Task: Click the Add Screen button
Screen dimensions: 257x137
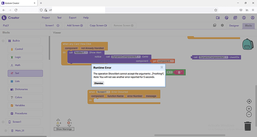Action: (75, 26)
